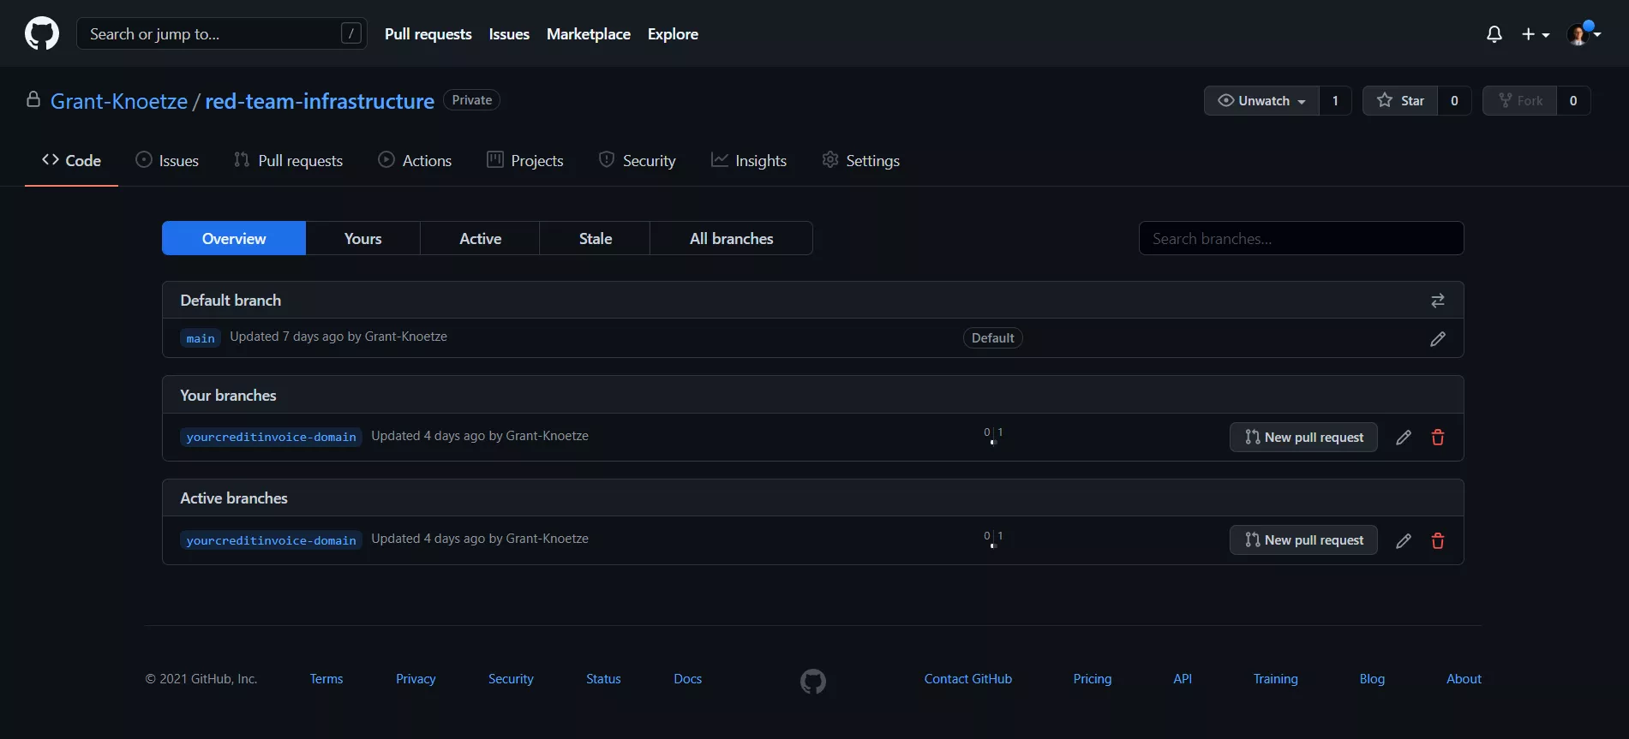Open the Pricing footer link

(x=1092, y=679)
